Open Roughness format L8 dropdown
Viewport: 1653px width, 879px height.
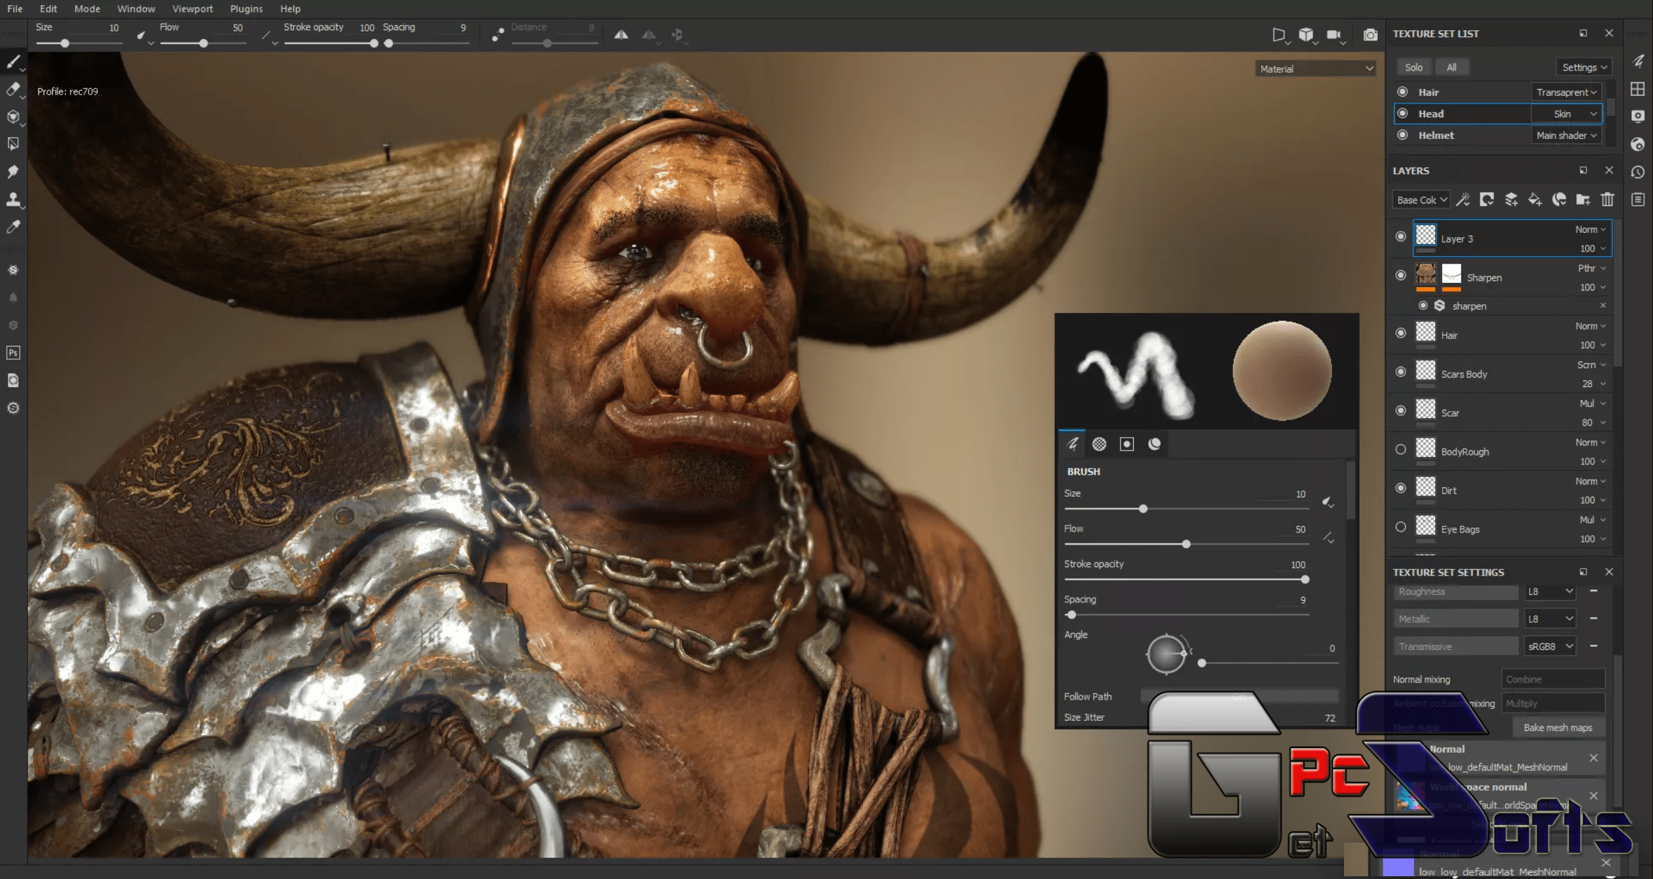tap(1550, 591)
